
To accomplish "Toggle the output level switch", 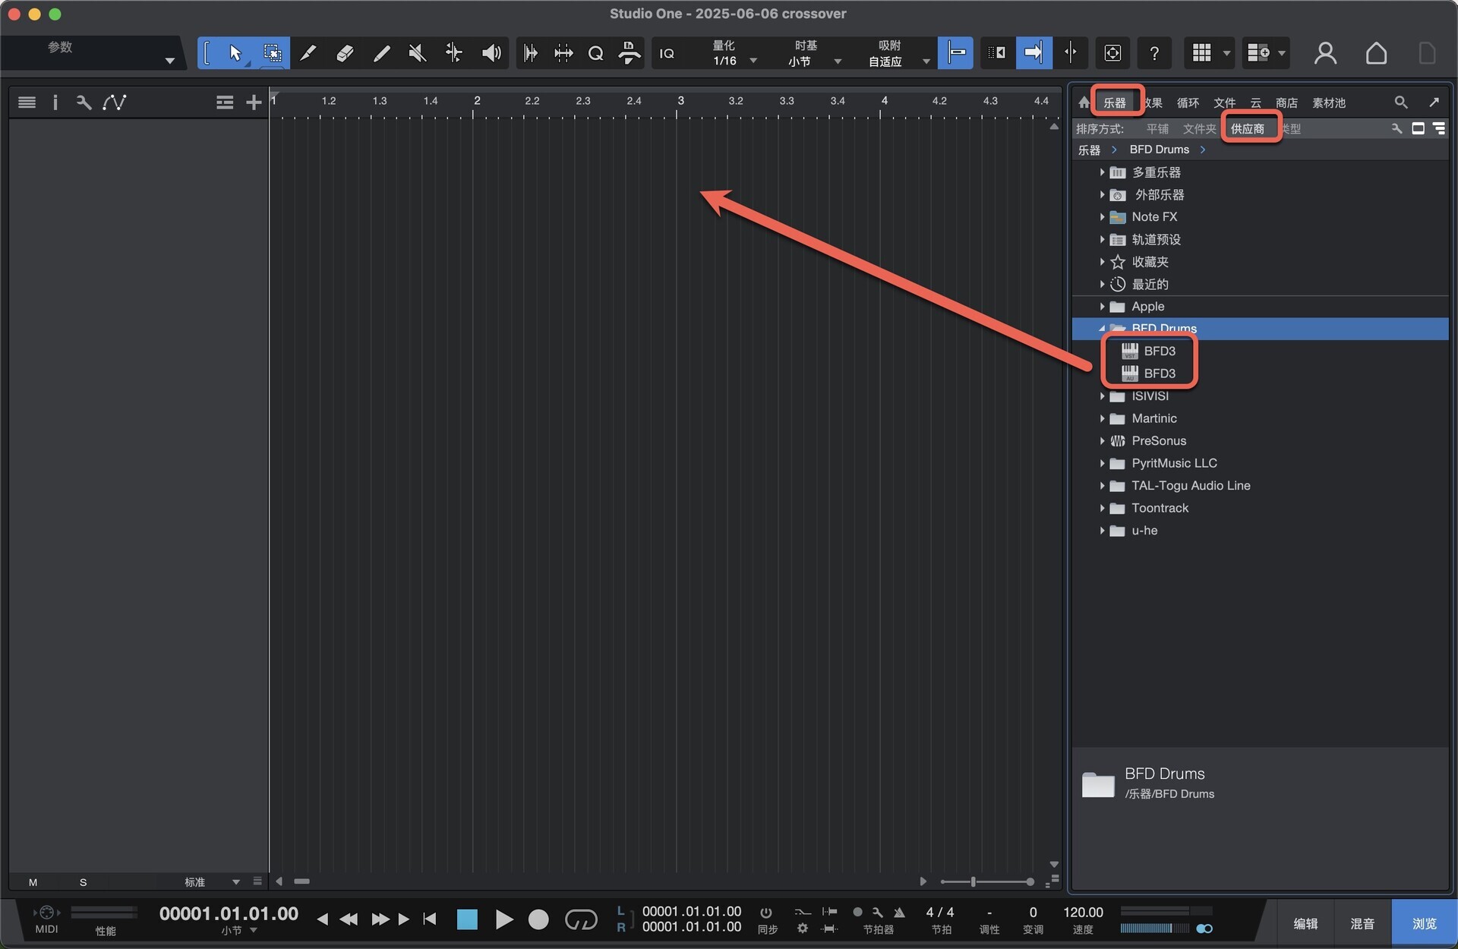I will click(x=1204, y=929).
